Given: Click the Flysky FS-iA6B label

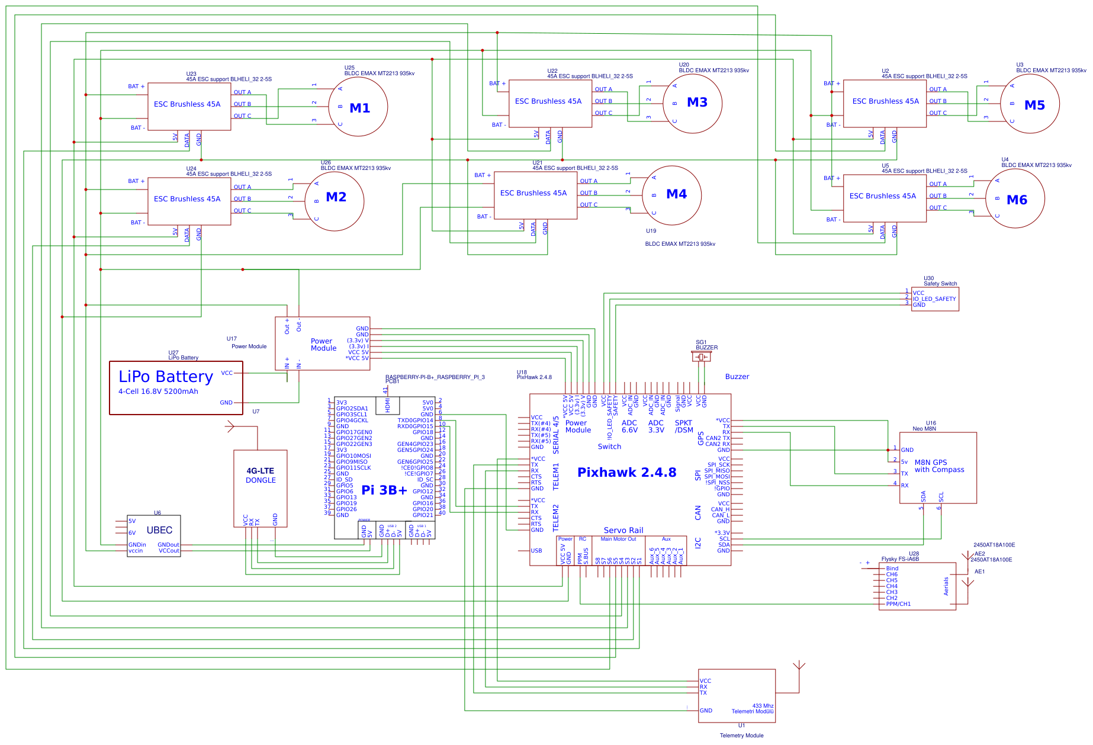Looking at the screenshot, I should (900, 559).
